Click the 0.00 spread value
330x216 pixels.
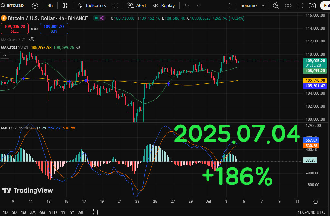(x=34, y=29)
